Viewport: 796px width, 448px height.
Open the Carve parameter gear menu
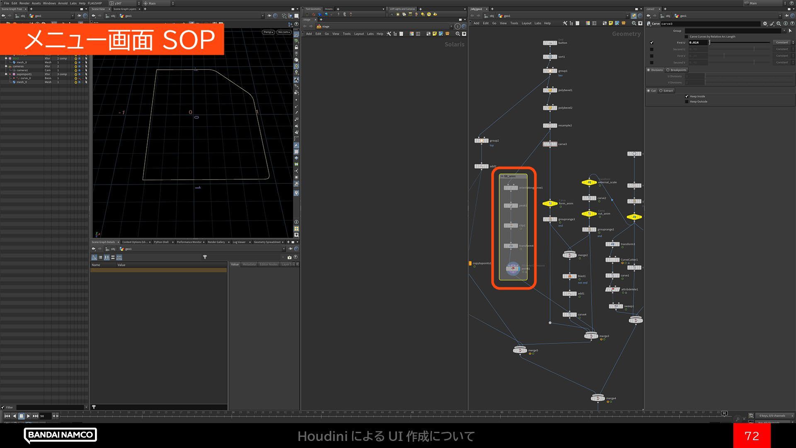pyautogui.click(x=765, y=24)
